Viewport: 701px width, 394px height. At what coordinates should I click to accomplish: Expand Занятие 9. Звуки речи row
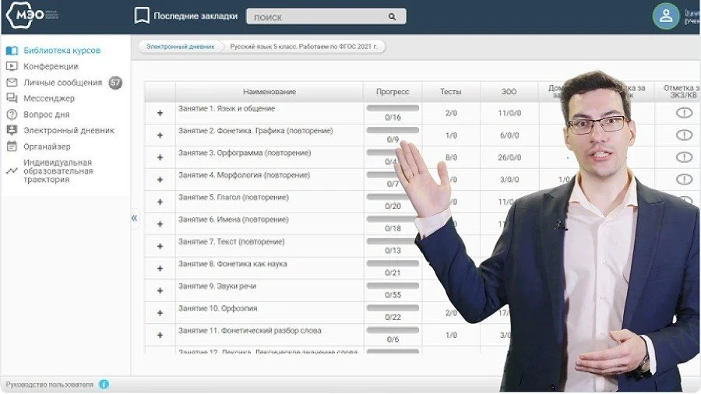click(160, 290)
